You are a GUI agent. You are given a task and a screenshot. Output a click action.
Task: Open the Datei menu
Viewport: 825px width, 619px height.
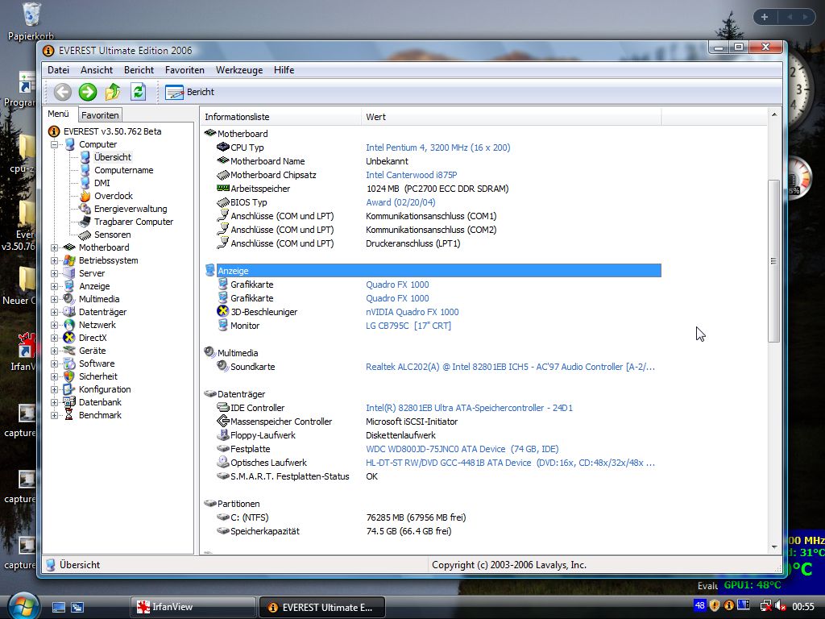tap(58, 70)
